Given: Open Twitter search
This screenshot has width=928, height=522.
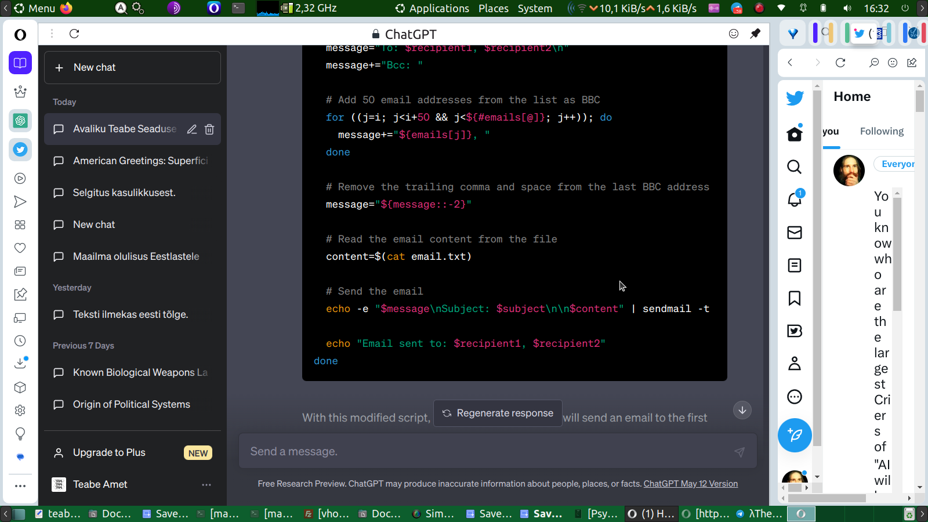Looking at the screenshot, I should tap(794, 167).
